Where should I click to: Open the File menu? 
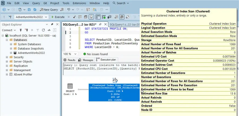[x=9, y=3]
